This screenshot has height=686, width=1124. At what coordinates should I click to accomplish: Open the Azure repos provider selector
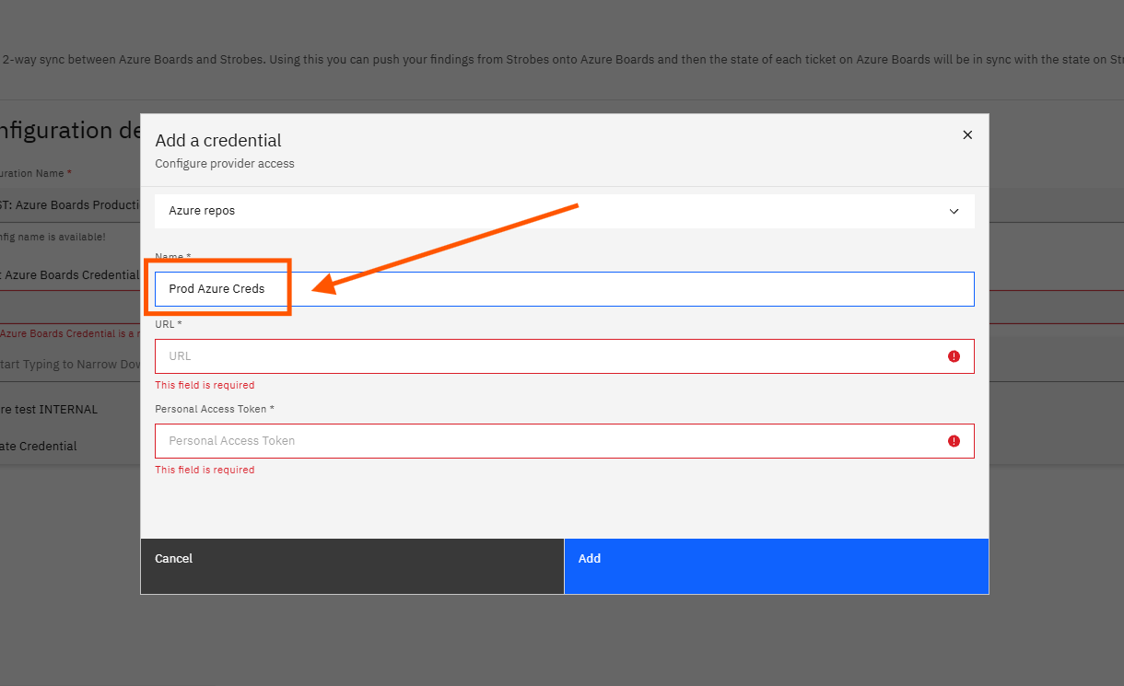(564, 211)
